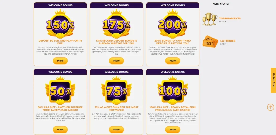Click the 150% welcome bonus badge
This screenshot has height=135, width=276.
pyautogui.click(x=60, y=25)
